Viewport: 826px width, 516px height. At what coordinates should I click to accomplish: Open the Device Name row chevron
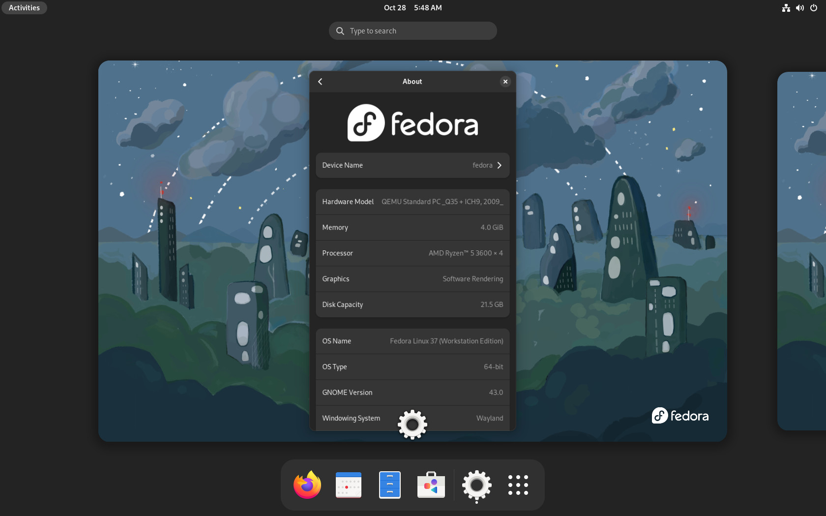499,165
